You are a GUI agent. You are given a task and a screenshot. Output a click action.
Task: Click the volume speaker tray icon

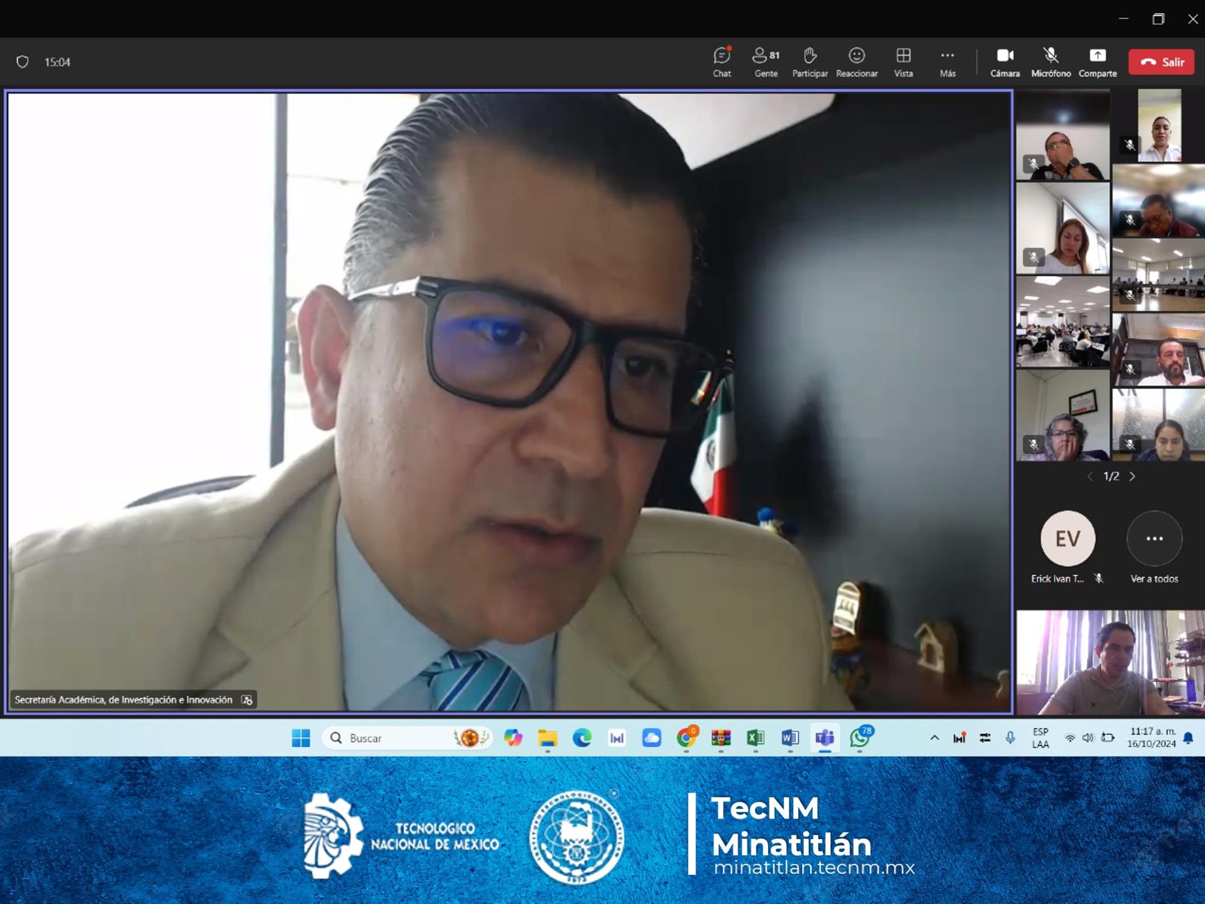1088,738
